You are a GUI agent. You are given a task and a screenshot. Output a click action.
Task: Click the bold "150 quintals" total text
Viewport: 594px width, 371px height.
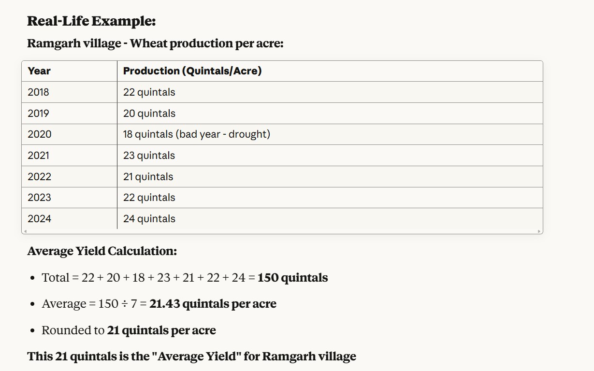tap(292, 278)
